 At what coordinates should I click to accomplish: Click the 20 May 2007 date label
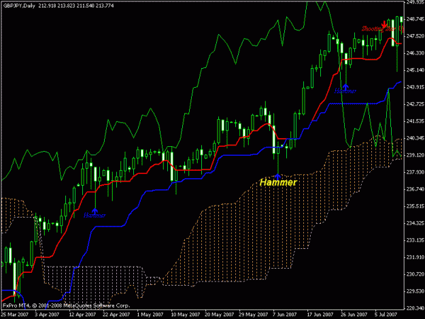[x=219, y=315]
